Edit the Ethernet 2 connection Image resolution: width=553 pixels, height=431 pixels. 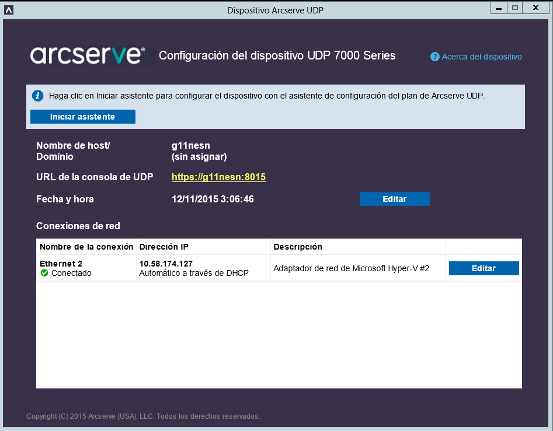[484, 268]
